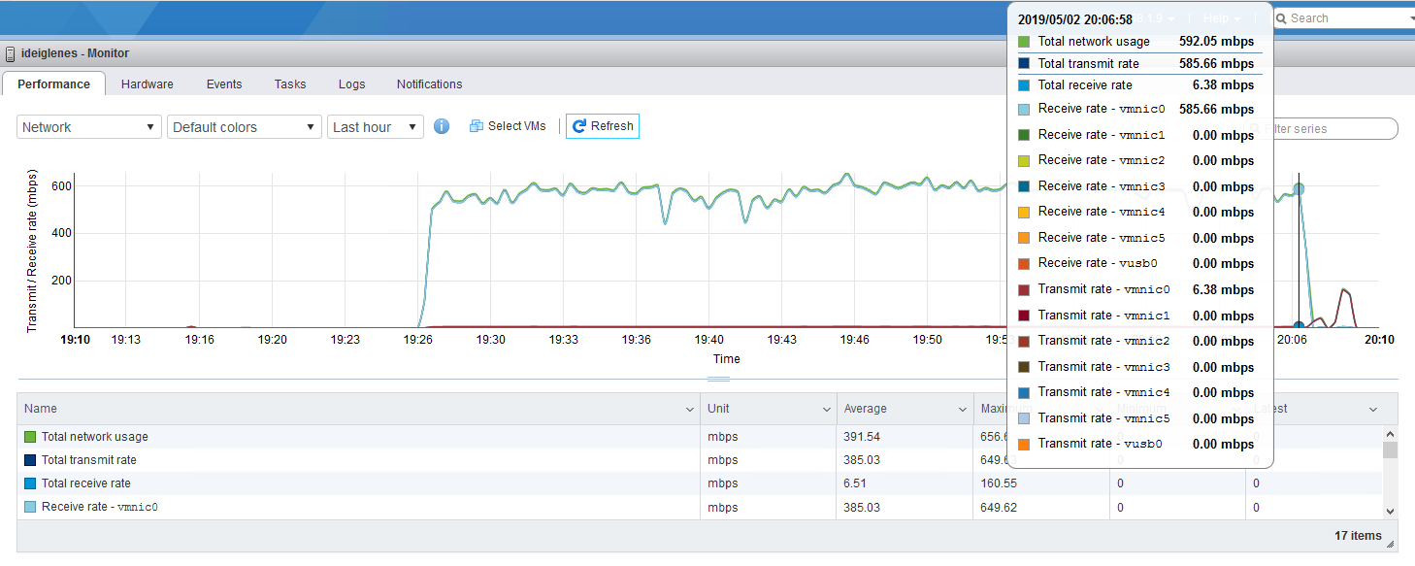Image resolution: width=1415 pixels, height=566 pixels.
Task: Click the search magnifier icon
Action: point(1281,18)
